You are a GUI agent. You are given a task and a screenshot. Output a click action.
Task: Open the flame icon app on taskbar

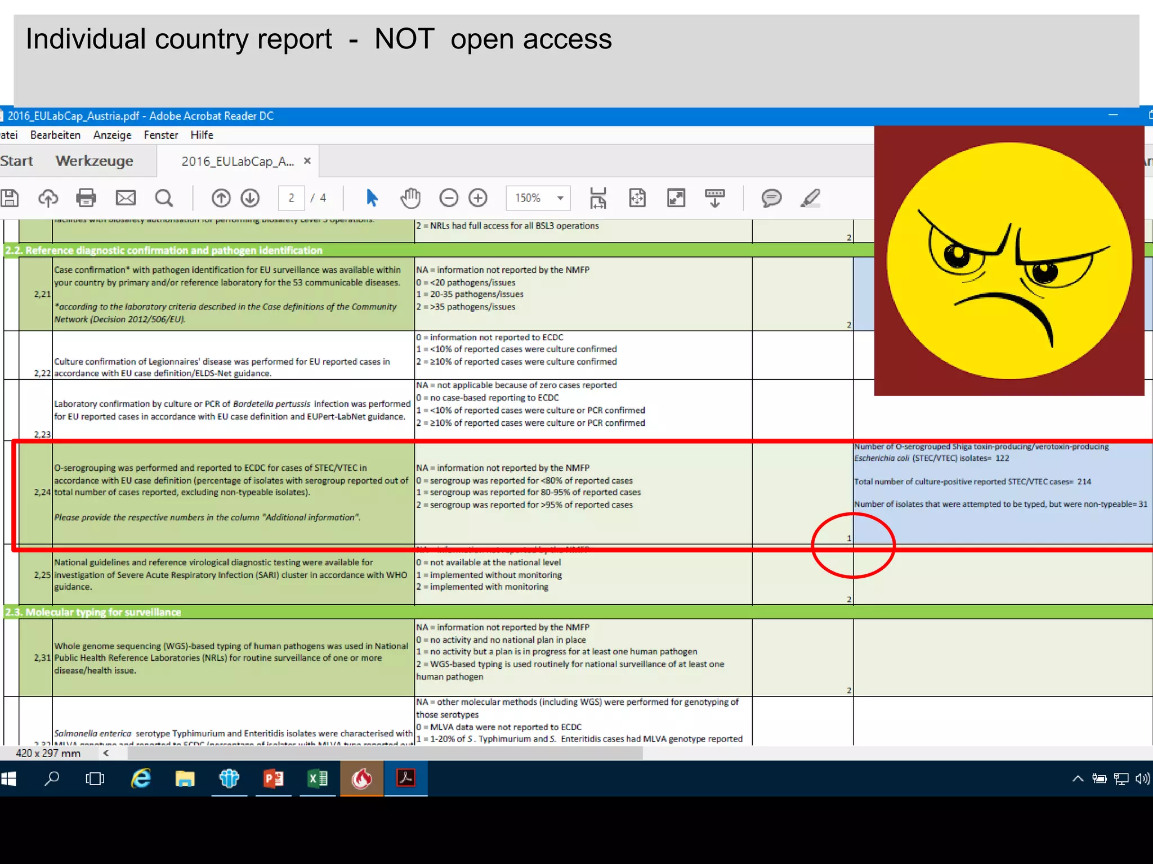tap(362, 778)
